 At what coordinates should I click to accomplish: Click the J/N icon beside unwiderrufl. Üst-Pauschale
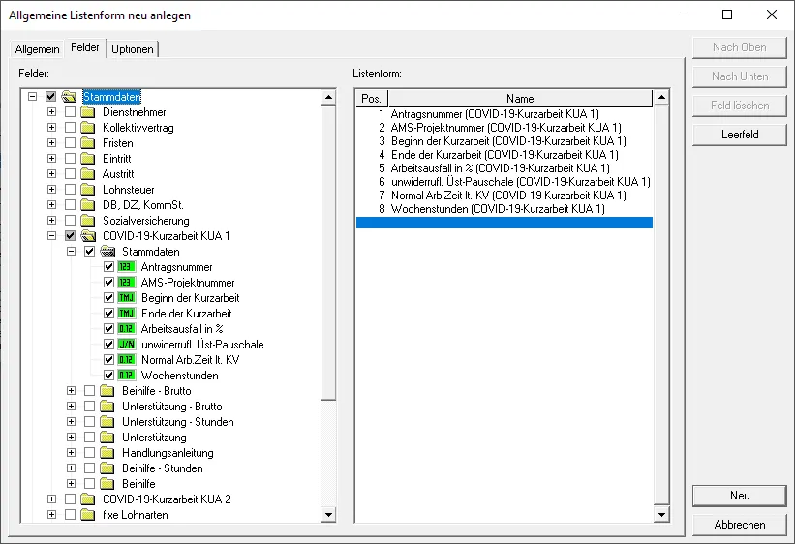pyautogui.click(x=126, y=345)
